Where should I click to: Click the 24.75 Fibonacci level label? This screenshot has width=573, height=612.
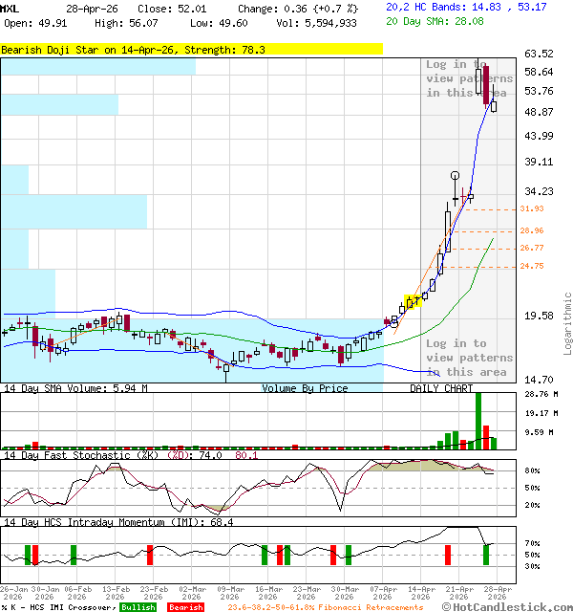532,266
